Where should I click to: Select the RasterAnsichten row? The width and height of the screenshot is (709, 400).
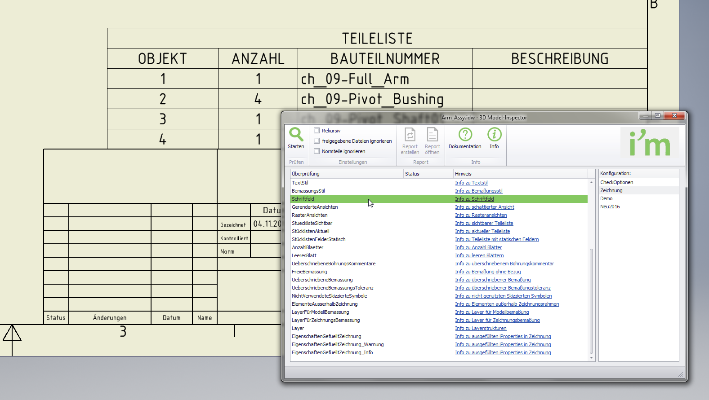tap(439, 215)
